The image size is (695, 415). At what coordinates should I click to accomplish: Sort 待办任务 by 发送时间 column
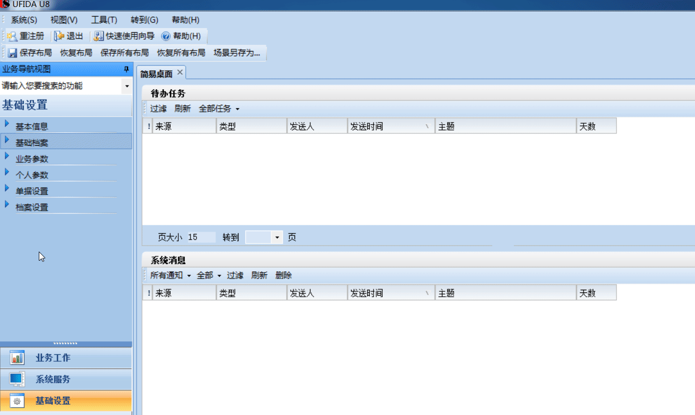tap(391, 126)
